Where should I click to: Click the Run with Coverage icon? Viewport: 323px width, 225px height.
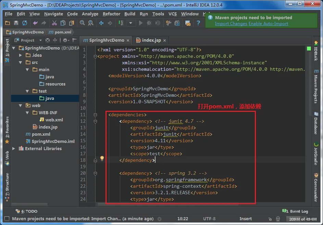pyautogui.click(x=158, y=23)
